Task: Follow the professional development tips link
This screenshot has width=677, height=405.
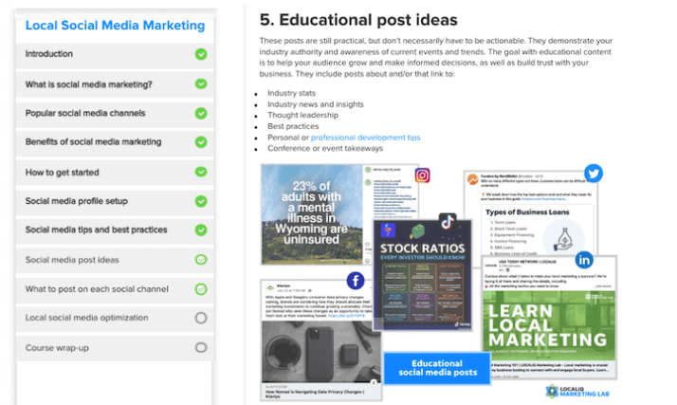Action: click(365, 138)
